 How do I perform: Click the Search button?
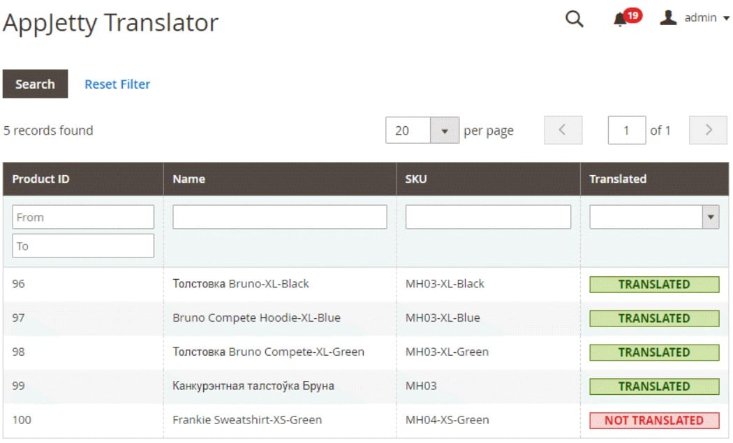(35, 84)
